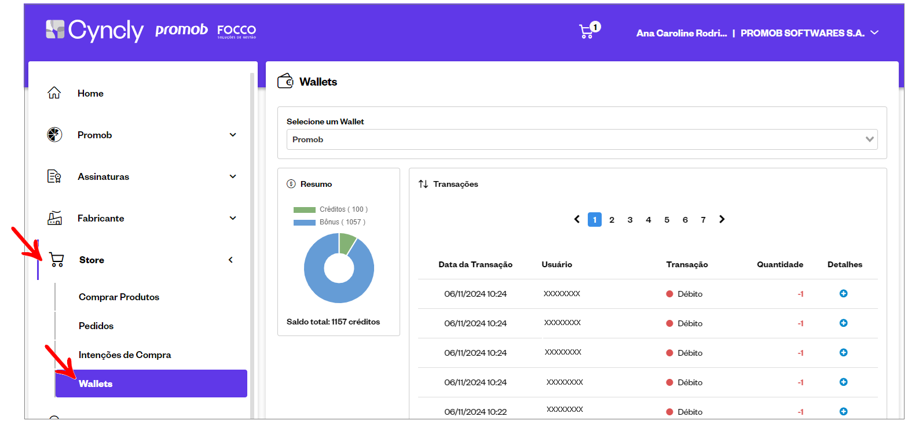Expand the Fabricante menu chevron
The width and height of the screenshot is (908, 424).
pos(233,218)
